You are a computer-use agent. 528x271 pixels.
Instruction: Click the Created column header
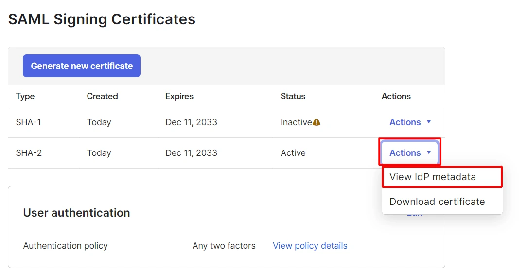pyautogui.click(x=103, y=96)
